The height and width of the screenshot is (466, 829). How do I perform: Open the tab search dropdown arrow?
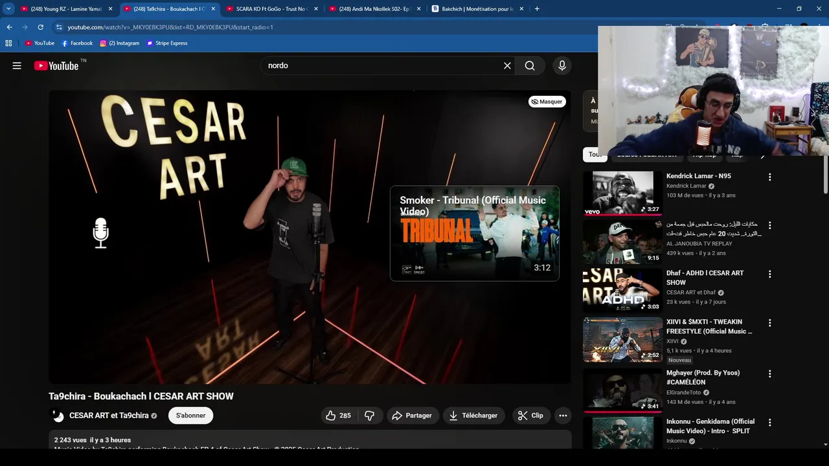click(x=8, y=9)
